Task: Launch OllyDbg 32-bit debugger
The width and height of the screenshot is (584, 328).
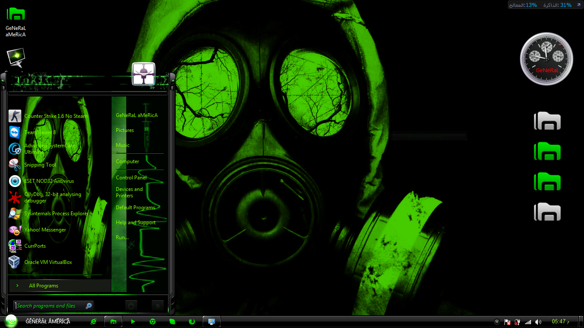Action: [x=52, y=197]
